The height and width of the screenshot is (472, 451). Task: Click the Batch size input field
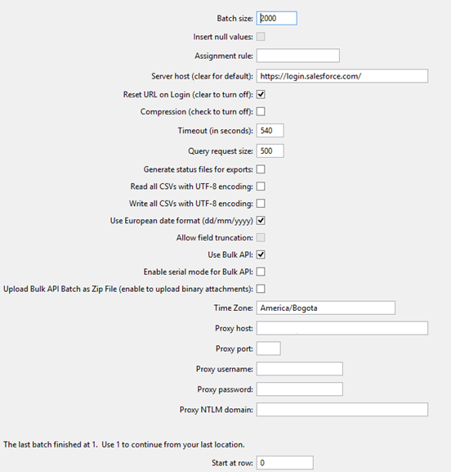click(277, 18)
